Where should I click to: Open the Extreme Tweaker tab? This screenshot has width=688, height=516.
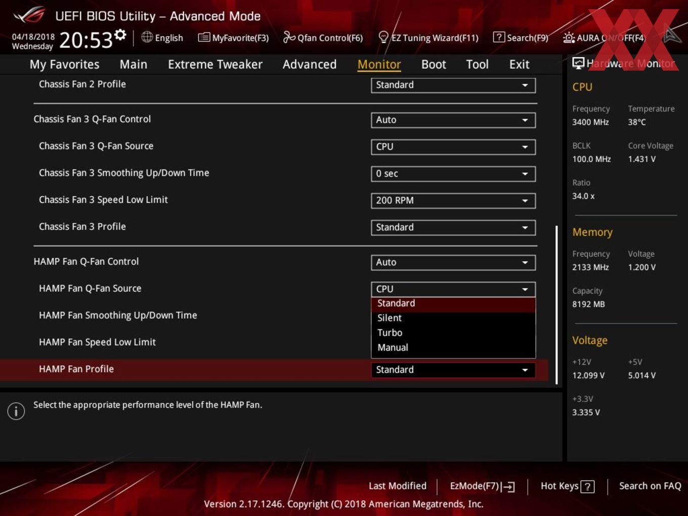pos(215,64)
